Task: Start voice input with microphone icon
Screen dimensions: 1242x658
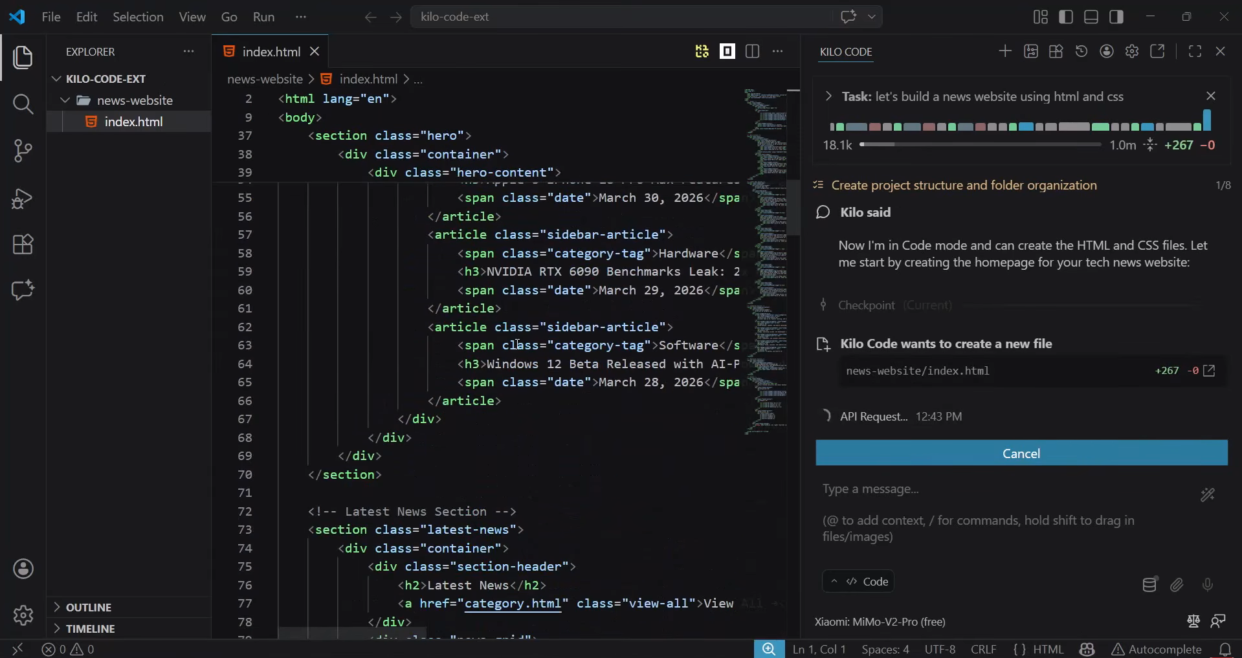Action: [x=1208, y=585]
